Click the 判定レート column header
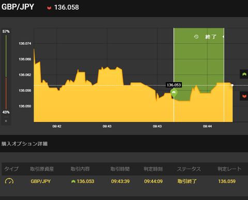Screen dimensions: 248x200 (x=229, y=169)
